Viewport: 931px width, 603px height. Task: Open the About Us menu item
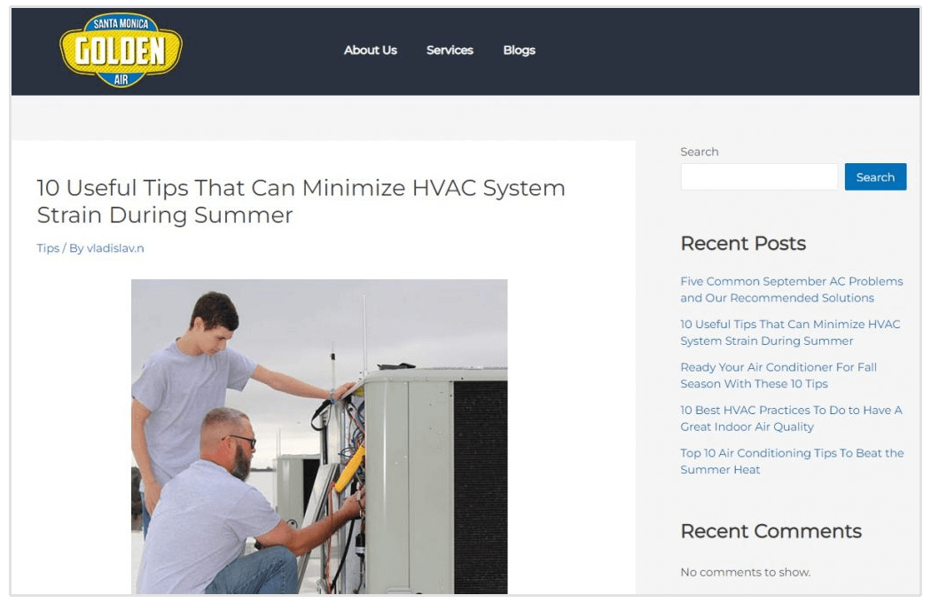click(x=371, y=51)
